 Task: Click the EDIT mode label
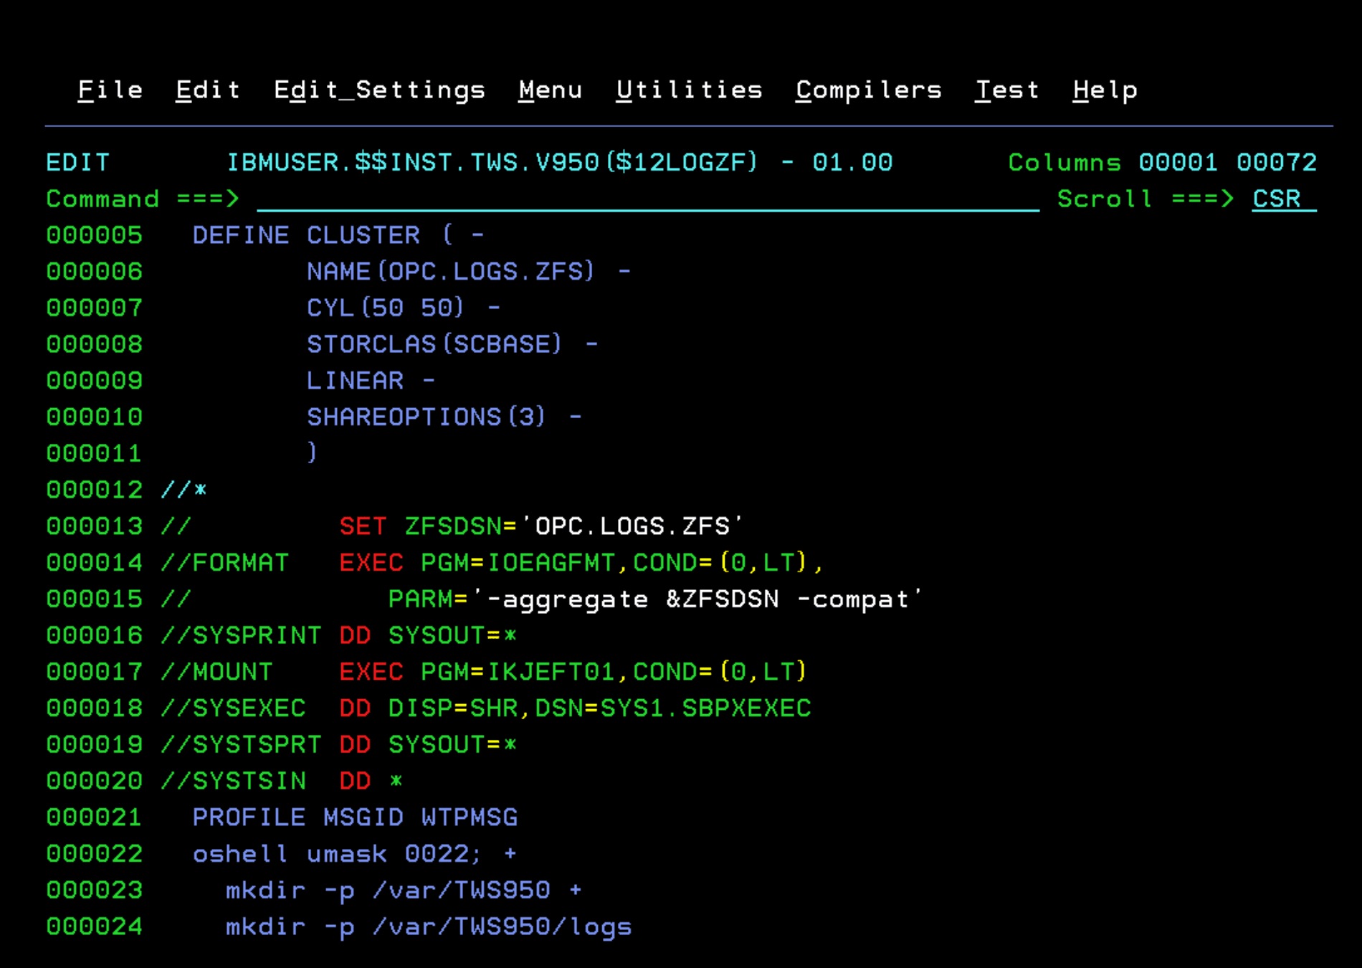tap(77, 162)
